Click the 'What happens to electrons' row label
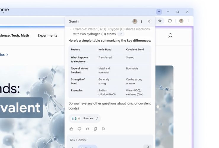This screenshot has height=148, width=219. click(x=80, y=59)
